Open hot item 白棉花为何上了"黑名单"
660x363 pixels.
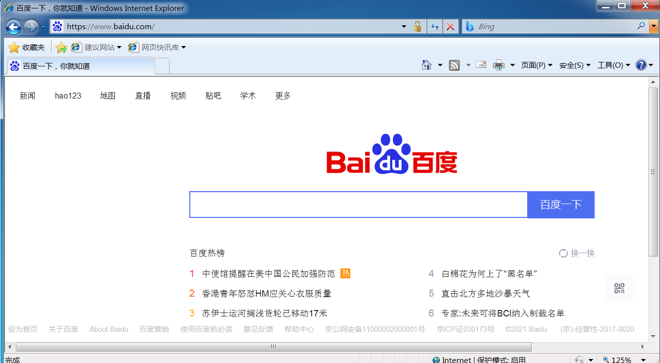(490, 273)
